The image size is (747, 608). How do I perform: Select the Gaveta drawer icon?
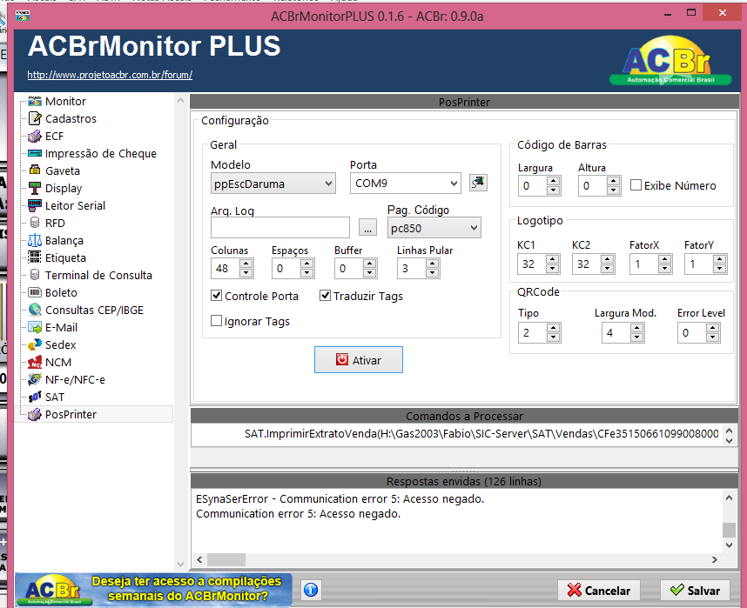coord(34,170)
